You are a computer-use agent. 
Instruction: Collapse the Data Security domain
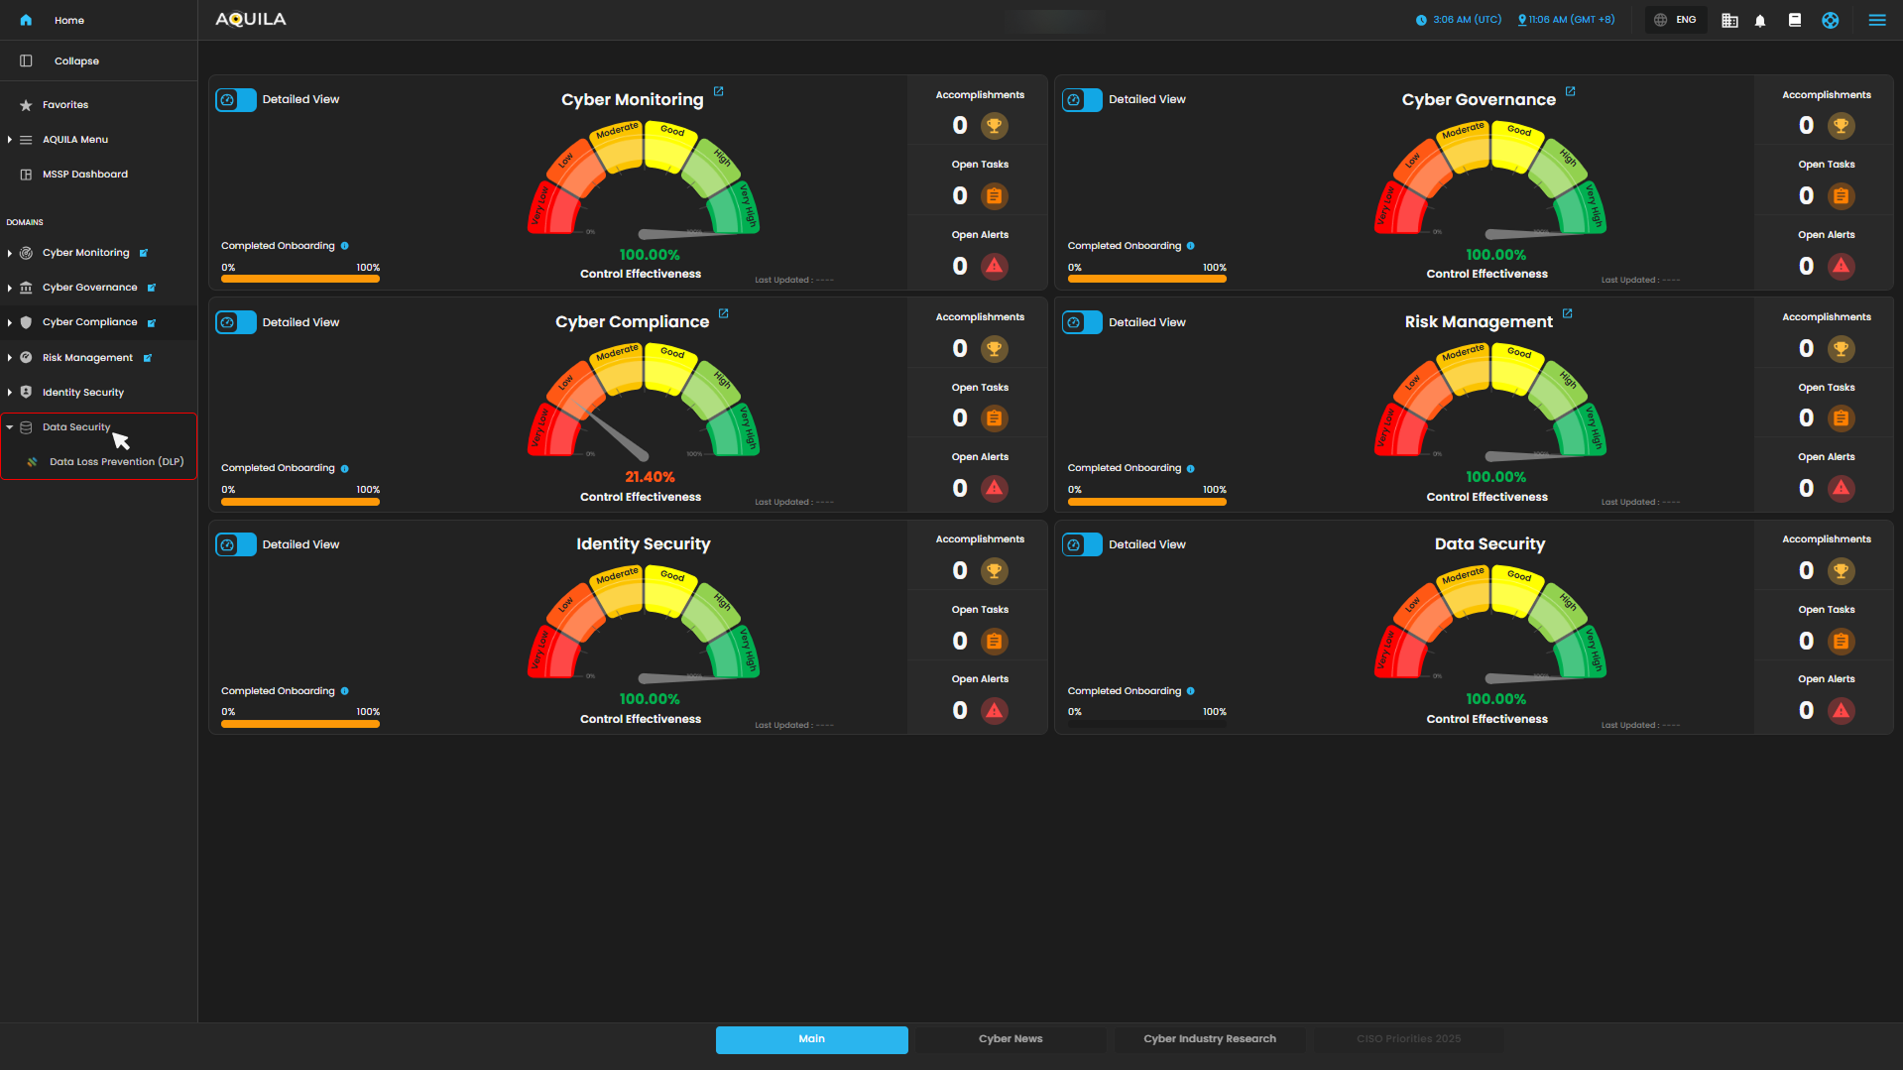pyautogui.click(x=10, y=427)
